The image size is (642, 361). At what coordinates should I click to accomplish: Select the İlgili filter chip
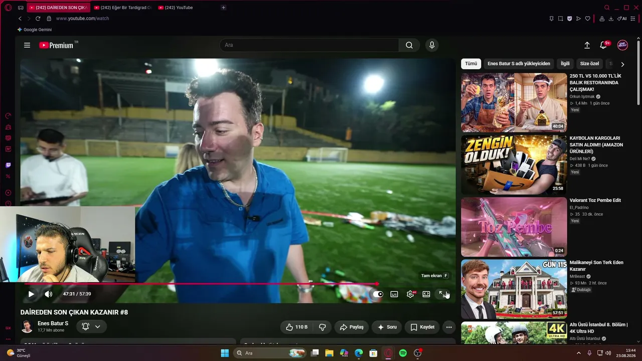click(x=565, y=64)
